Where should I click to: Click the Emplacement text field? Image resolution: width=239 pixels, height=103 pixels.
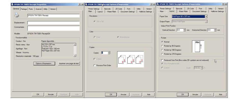coord(54,23)
